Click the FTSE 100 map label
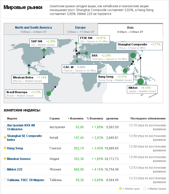The image size is (169, 194). (94, 39)
